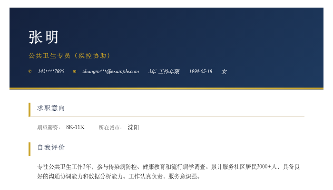Click the label 所在城市：
The width and height of the screenshot is (333, 190).
click(x=110, y=127)
